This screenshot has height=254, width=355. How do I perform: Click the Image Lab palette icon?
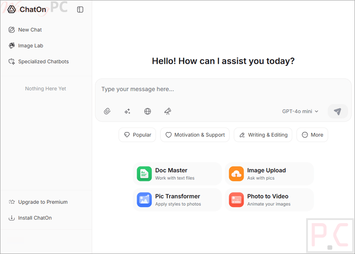point(12,46)
